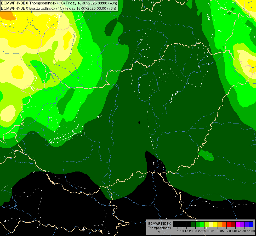Screen dimensions: 256x236
Task: Select the yellow 31–33 legend swatch
Action: click(215, 224)
